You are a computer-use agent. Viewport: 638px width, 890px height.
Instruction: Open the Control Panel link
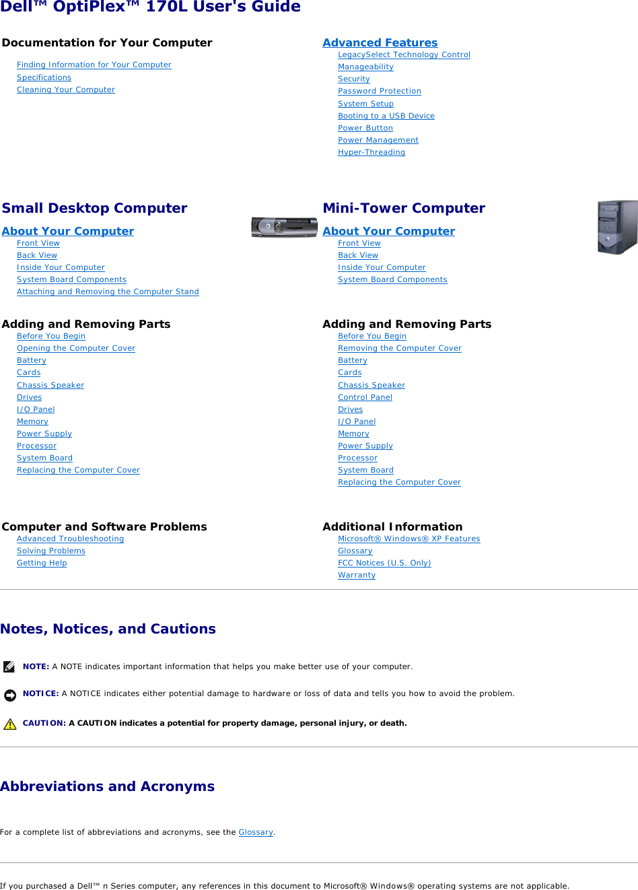pyautogui.click(x=365, y=397)
